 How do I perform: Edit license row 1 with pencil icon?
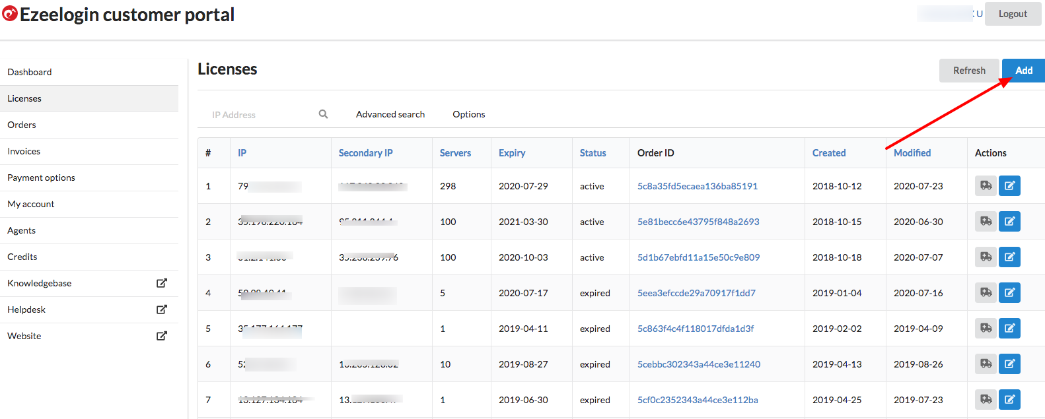point(1009,186)
